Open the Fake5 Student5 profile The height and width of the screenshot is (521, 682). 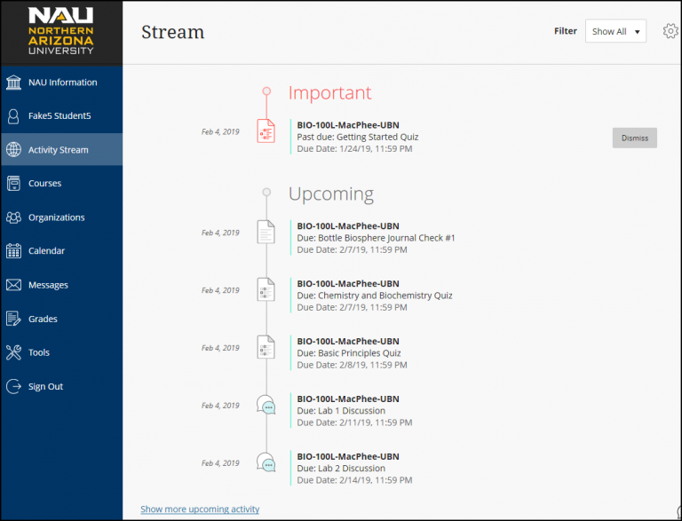tap(61, 116)
